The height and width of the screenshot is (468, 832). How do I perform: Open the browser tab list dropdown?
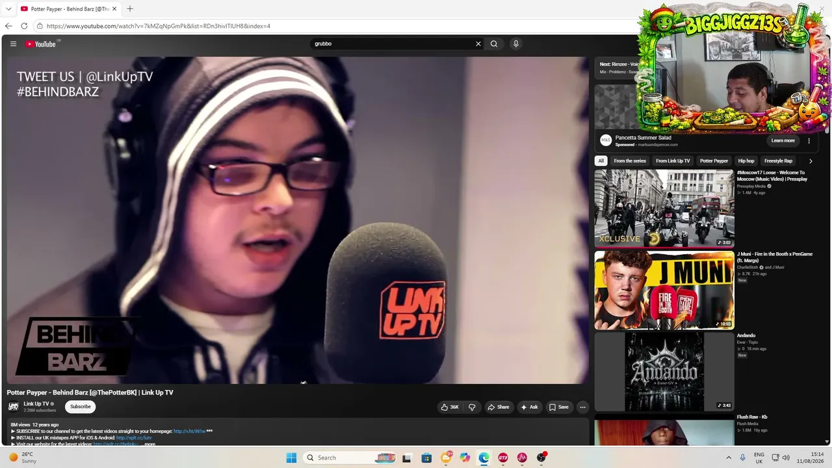tap(8, 8)
